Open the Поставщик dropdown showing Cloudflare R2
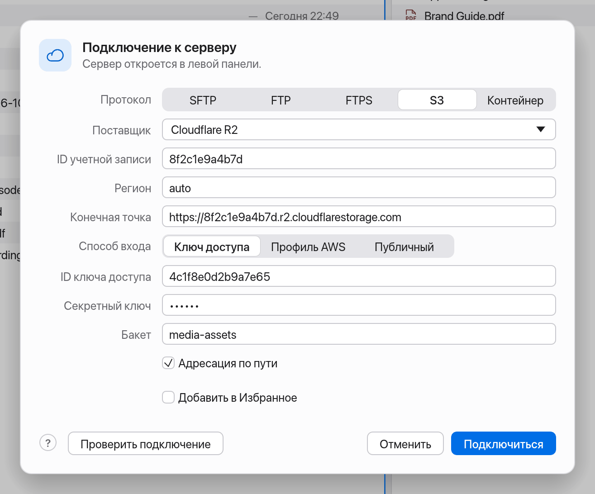The image size is (595, 494). pos(359,129)
